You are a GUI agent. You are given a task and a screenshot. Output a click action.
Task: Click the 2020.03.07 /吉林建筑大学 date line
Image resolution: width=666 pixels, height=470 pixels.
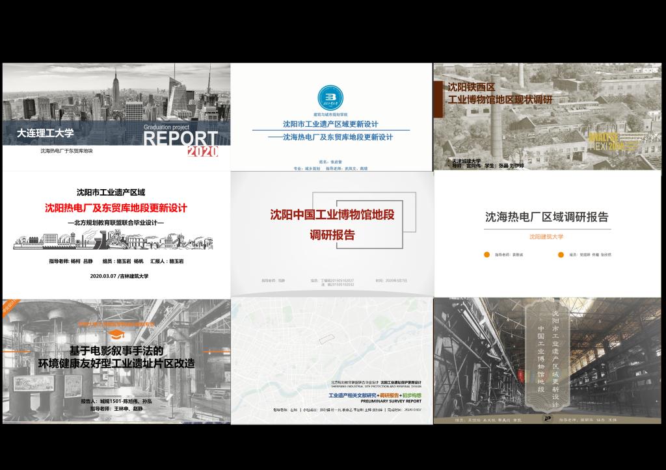(x=120, y=276)
